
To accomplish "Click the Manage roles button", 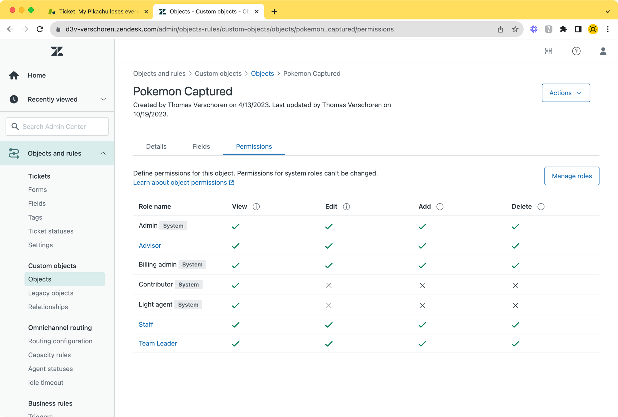I will tap(572, 176).
